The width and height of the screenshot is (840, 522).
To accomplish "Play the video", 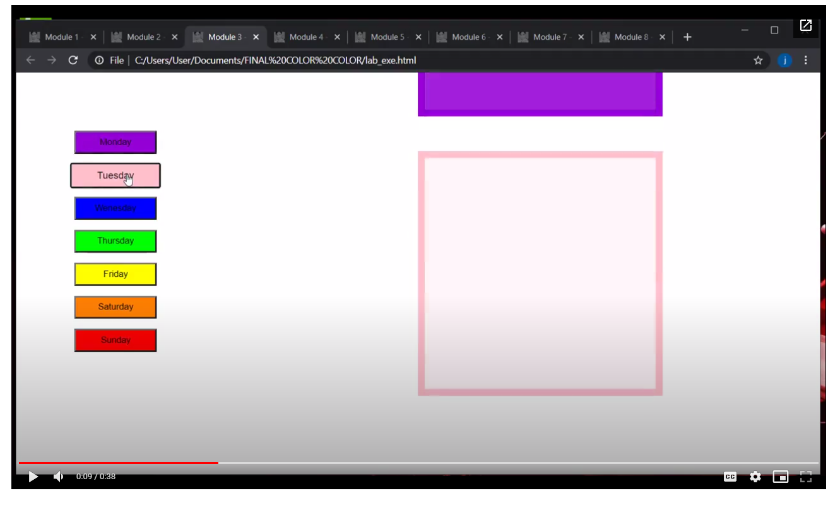I will (x=33, y=477).
